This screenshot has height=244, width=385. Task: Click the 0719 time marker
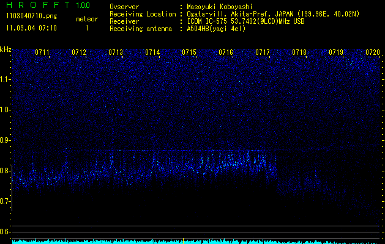point(336,52)
